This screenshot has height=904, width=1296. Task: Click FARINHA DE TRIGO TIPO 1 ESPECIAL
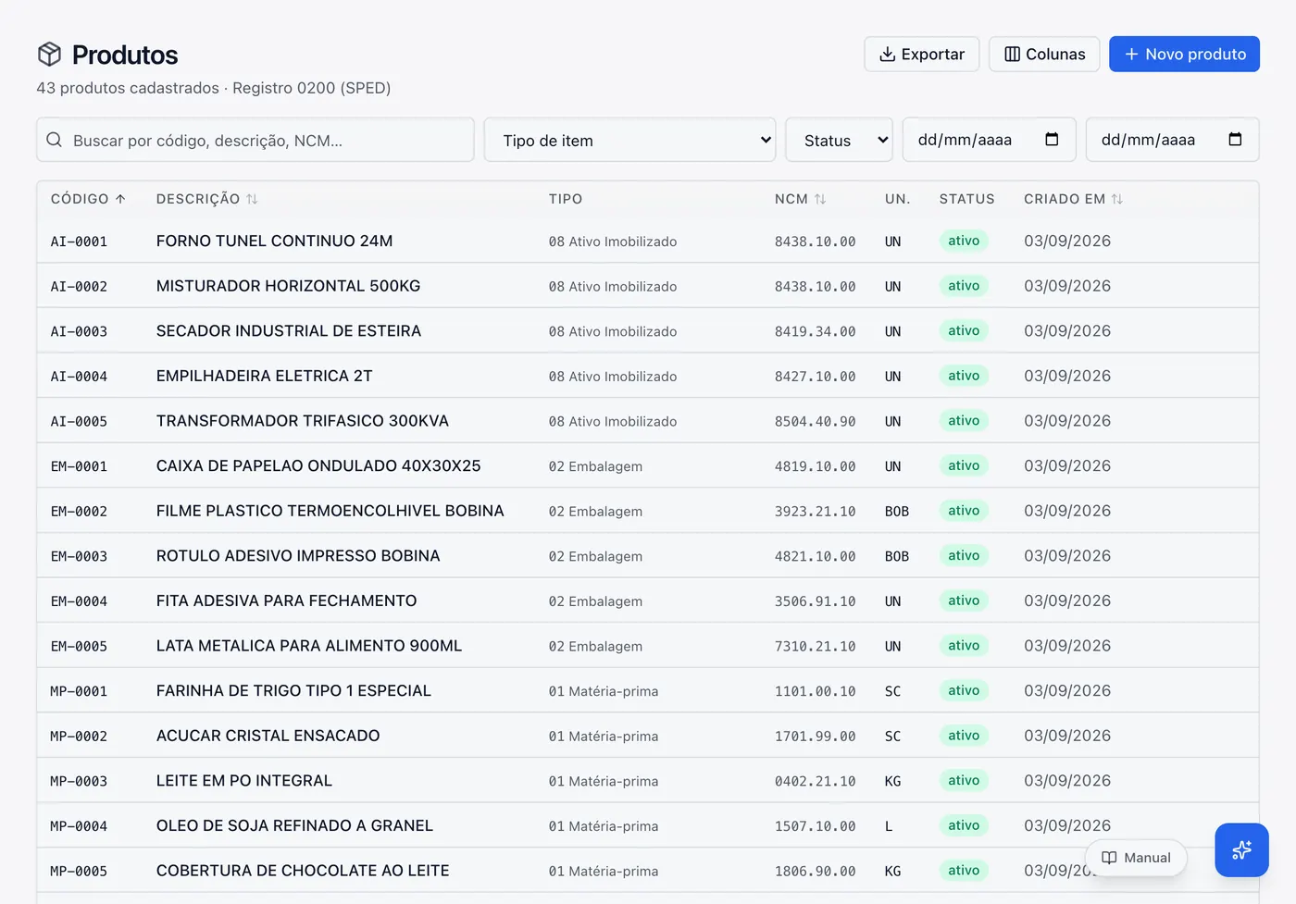[x=293, y=690]
